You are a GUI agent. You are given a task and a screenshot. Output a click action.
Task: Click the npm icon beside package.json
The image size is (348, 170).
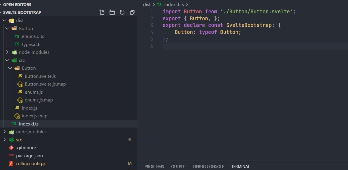pyautogui.click(x=11, y=156)
